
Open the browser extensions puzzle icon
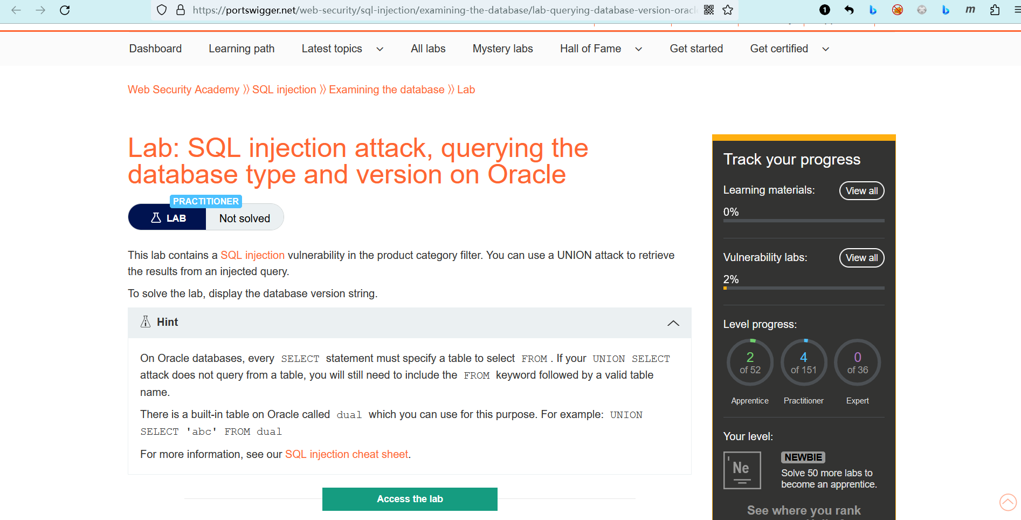995,10
